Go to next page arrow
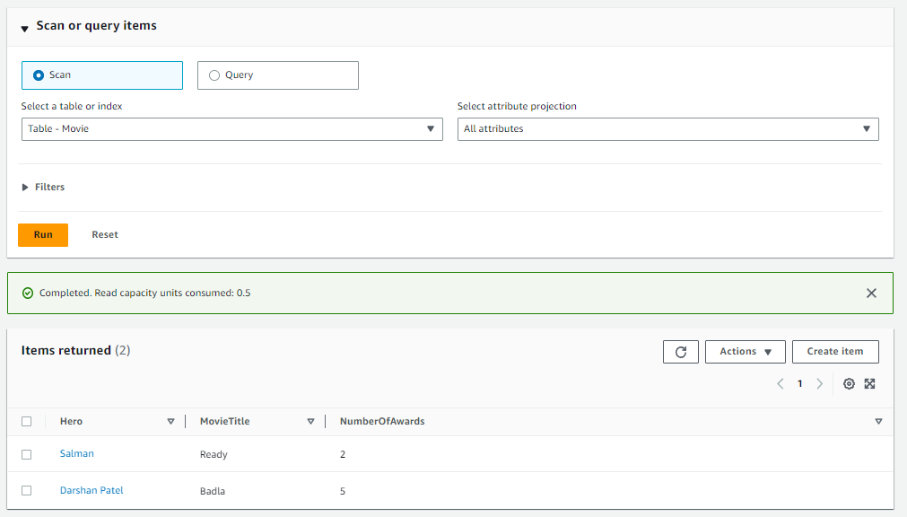The image size is (907, 517). coord(820,384)
